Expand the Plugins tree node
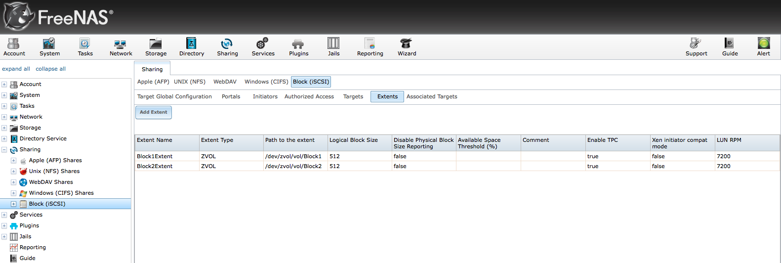Image resolution: width=781 pixels, height=263 pixels. pos(4,226)
